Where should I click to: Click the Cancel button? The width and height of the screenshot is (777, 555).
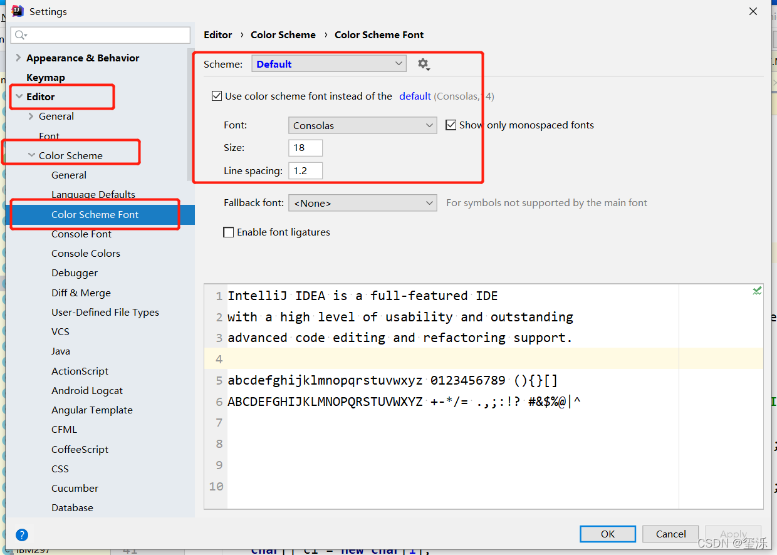point(670,534)
